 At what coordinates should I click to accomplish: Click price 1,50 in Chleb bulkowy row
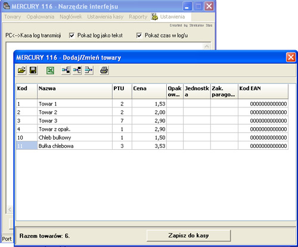[149, 137]
